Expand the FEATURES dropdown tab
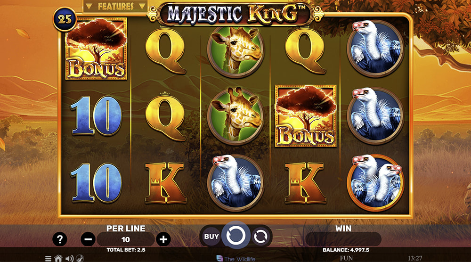Image resolution: width=471 pixels, height=262 pixels. (x=115, y=6)
